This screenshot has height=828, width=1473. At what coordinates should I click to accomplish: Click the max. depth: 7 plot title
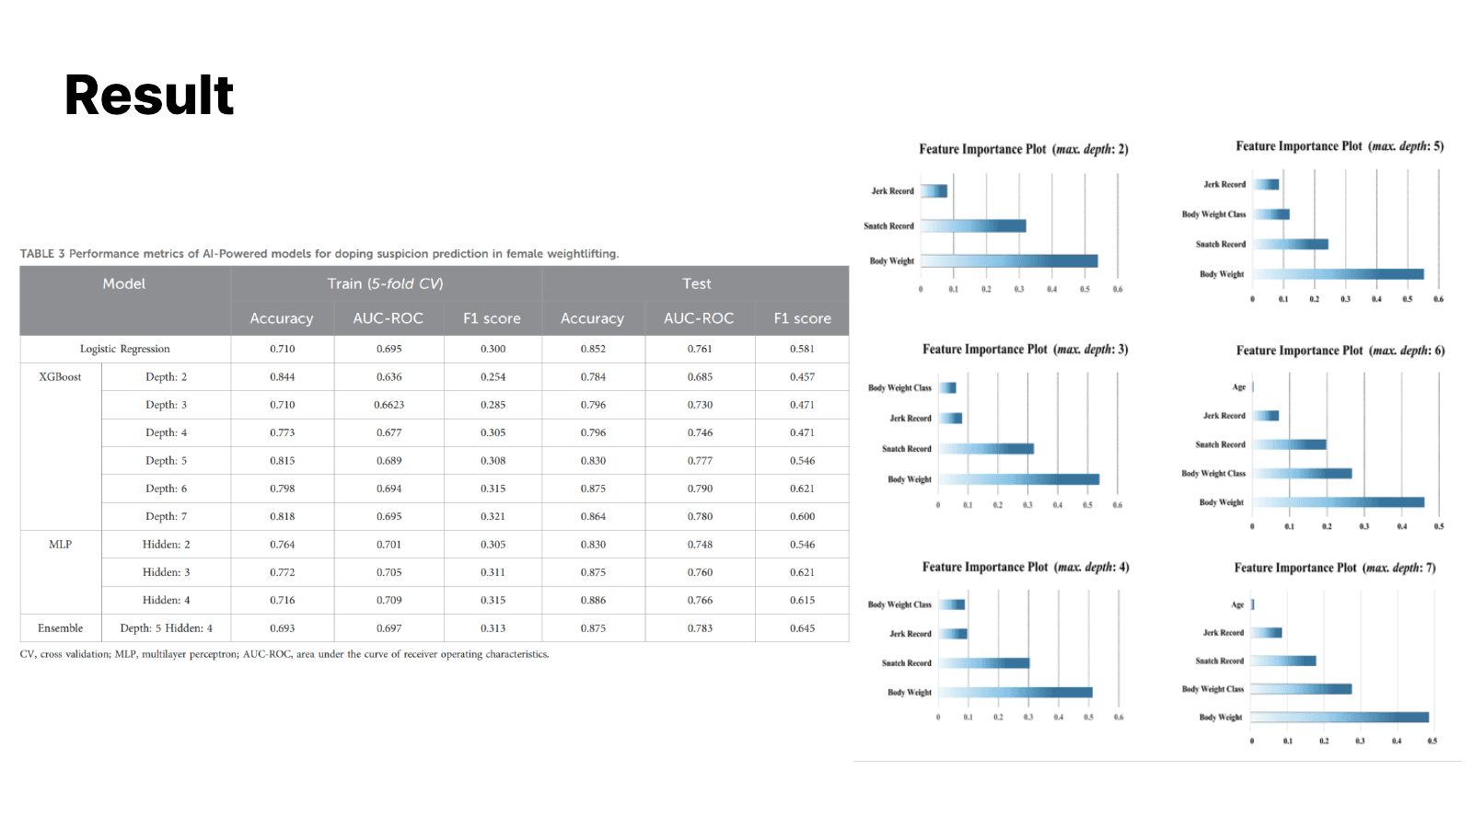point(1335,568)
